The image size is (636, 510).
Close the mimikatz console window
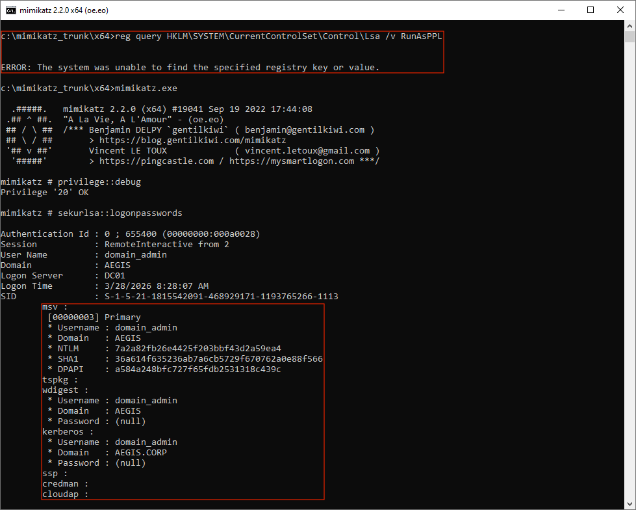pyautogui.click(x=620, y=10)
